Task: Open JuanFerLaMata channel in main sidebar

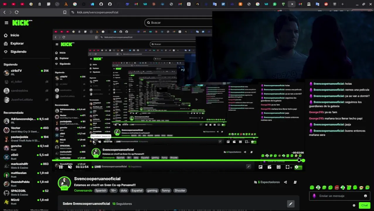Action: tap(26, 100)
